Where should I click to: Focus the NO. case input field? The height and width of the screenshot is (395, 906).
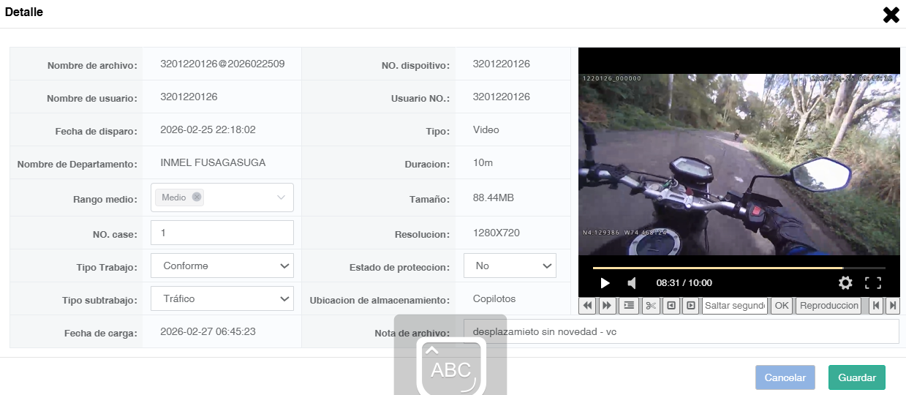tap(222, 233)
